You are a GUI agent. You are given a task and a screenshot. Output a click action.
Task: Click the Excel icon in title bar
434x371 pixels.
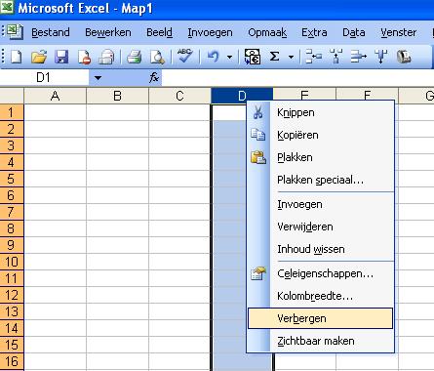point(7,7)
